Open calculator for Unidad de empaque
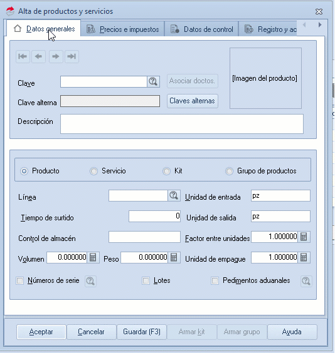 point(304,257)
